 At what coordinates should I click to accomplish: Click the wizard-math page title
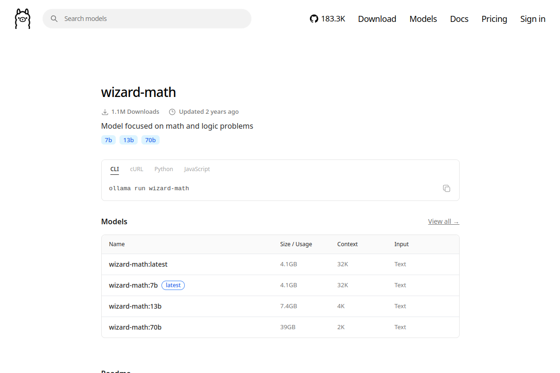coord(139,92)
